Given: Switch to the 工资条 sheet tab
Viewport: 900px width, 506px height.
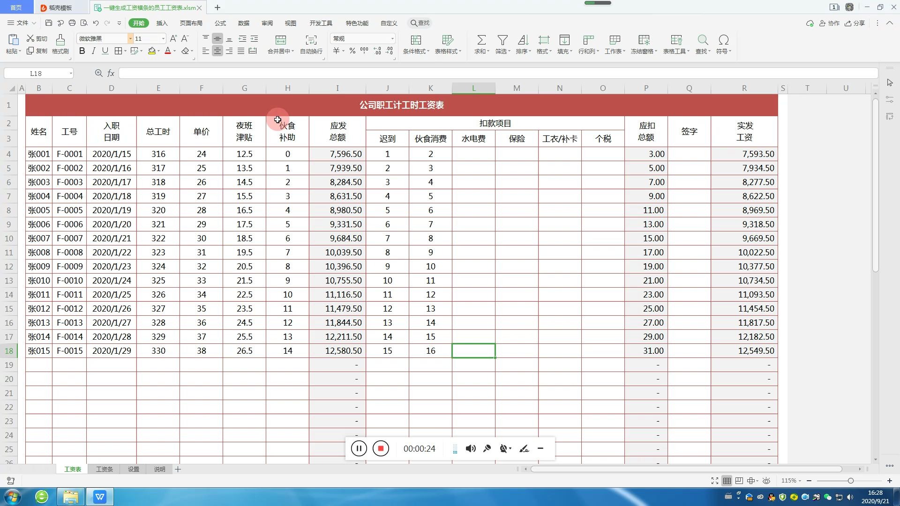Looking at the screenshot, I should 104,469.
